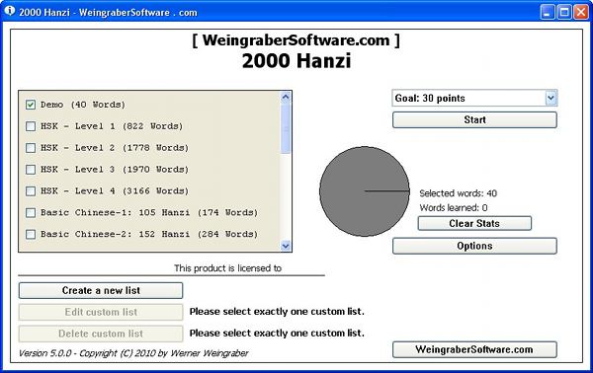This screenshot has width=593, height=373.
Task: Click Create a new list button
Action: pyautogui.click(x=101, y=290)
